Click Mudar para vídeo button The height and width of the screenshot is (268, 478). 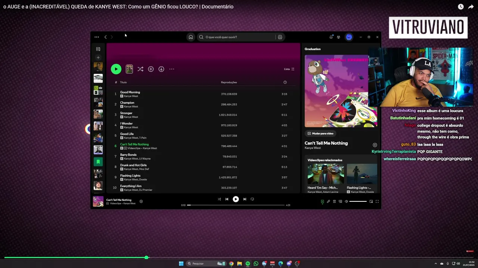[320, 133]
